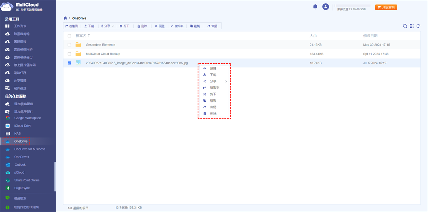Select OneDrive in sidebar
This screenshot has width=428, height=212.
click(21, 141)
